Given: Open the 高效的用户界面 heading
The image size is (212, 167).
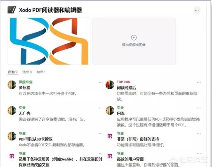Looking at the screenshot, I should point(130,159).
